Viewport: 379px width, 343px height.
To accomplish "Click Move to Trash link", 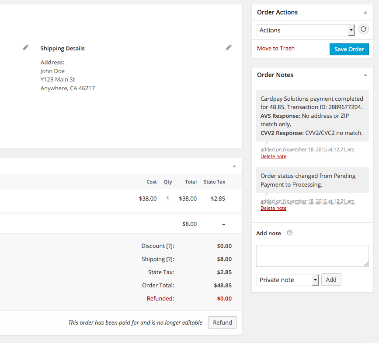I will pos(276,49).
